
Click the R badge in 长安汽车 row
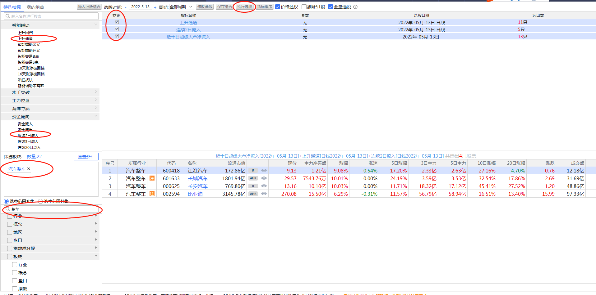click(253, 186)
